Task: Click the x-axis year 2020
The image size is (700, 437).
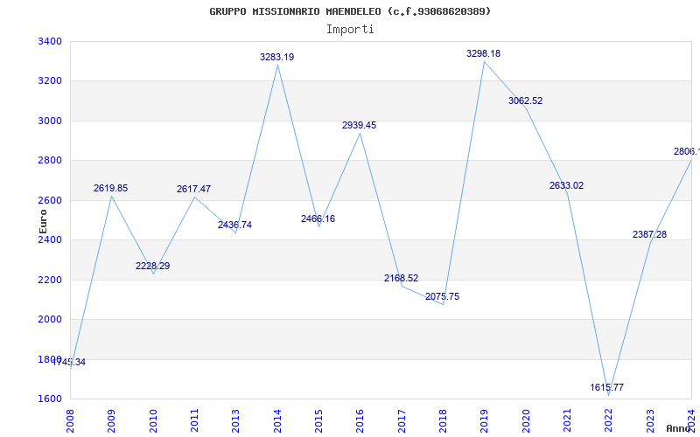Action: (x=526, y=421)
